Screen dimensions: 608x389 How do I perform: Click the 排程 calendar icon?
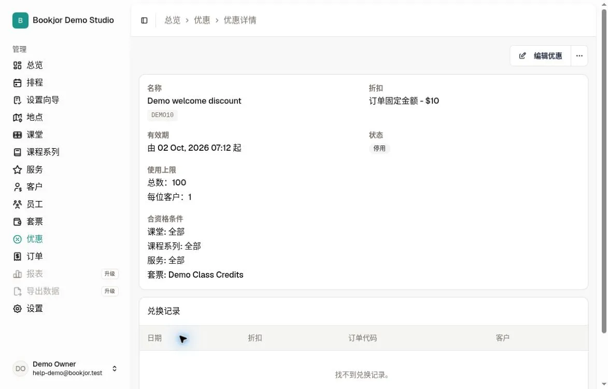pyautogui.click(x=18, y=83)
